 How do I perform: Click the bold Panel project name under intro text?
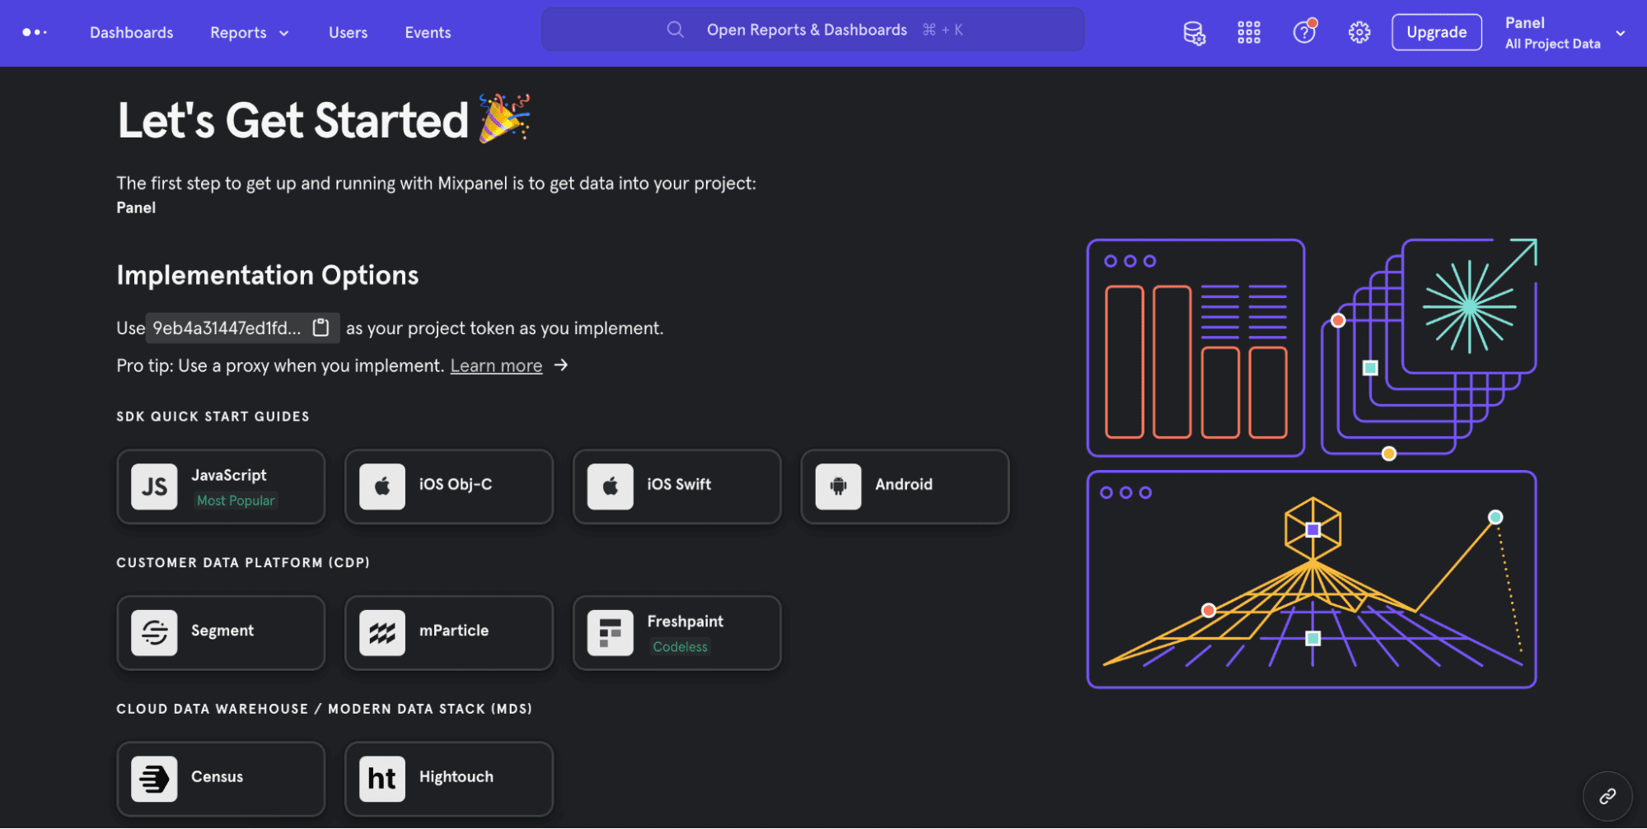136,207
